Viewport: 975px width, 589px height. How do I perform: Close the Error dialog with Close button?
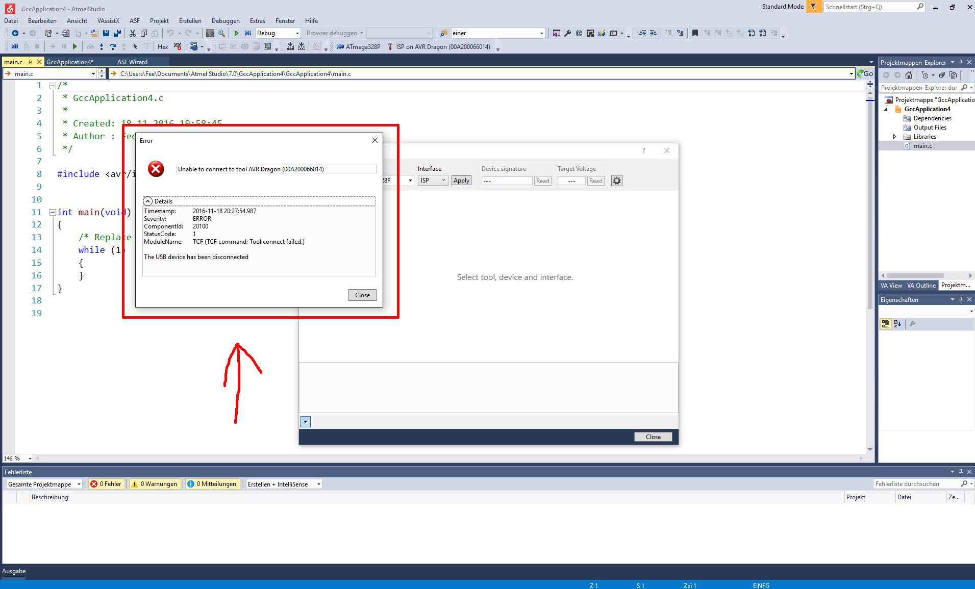(362, 295)
